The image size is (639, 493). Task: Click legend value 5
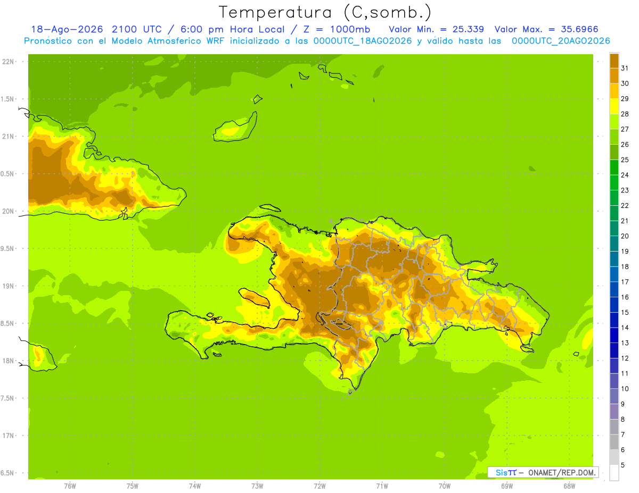[x=623, y=465]
